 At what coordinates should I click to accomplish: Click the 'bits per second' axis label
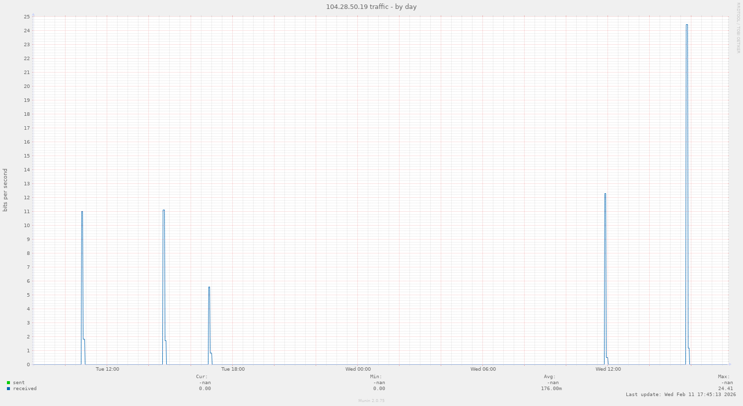tap(5, 190)
